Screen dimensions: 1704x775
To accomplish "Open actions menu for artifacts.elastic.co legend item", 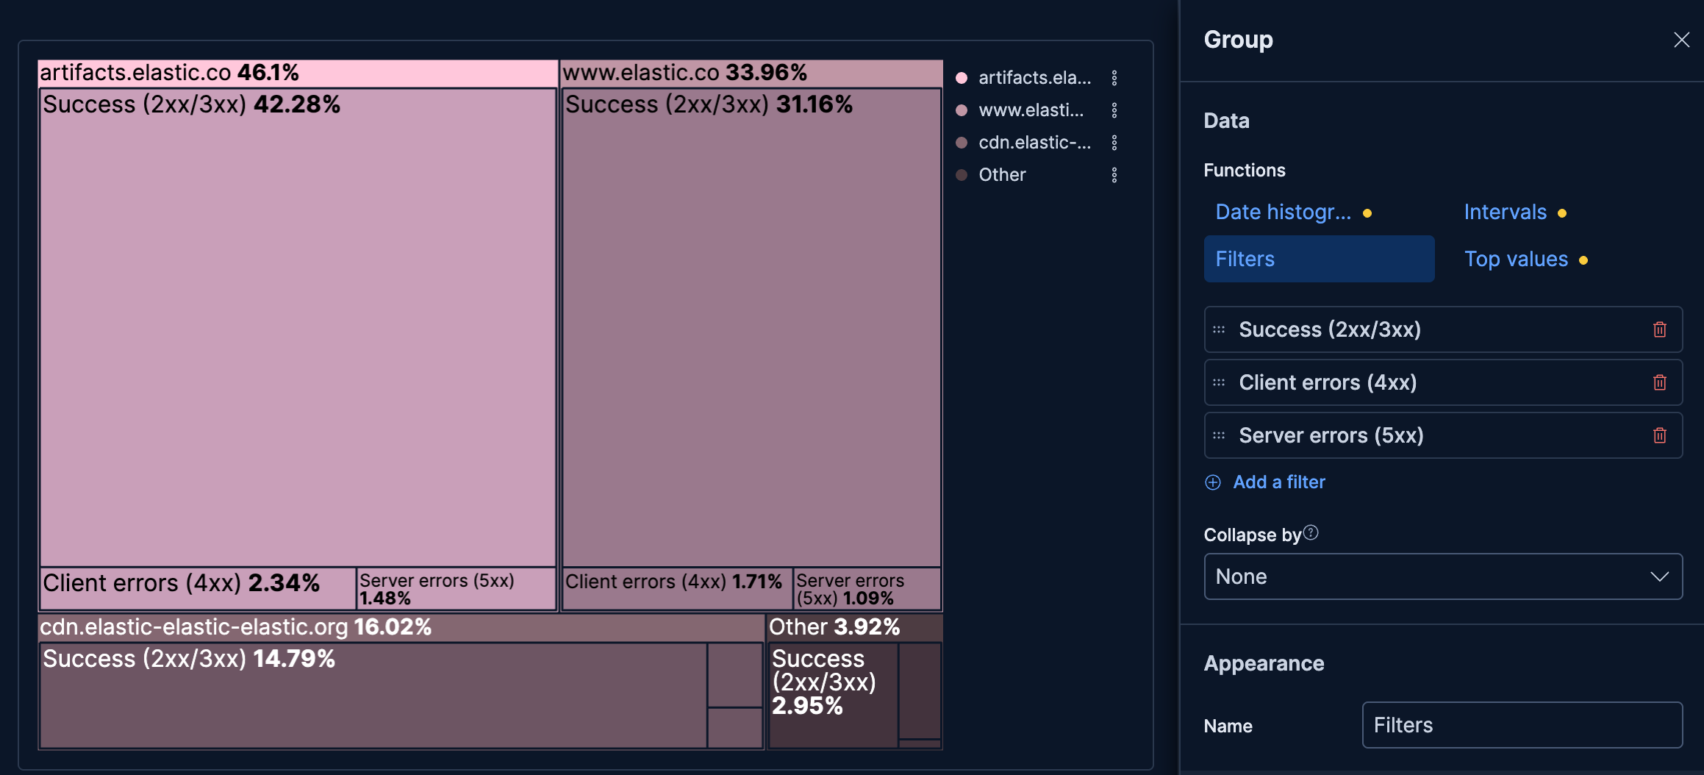I will pos(1116,77).
